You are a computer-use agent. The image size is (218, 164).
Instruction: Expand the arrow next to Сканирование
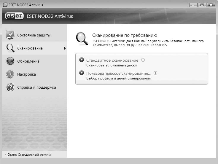coord(65,48)
